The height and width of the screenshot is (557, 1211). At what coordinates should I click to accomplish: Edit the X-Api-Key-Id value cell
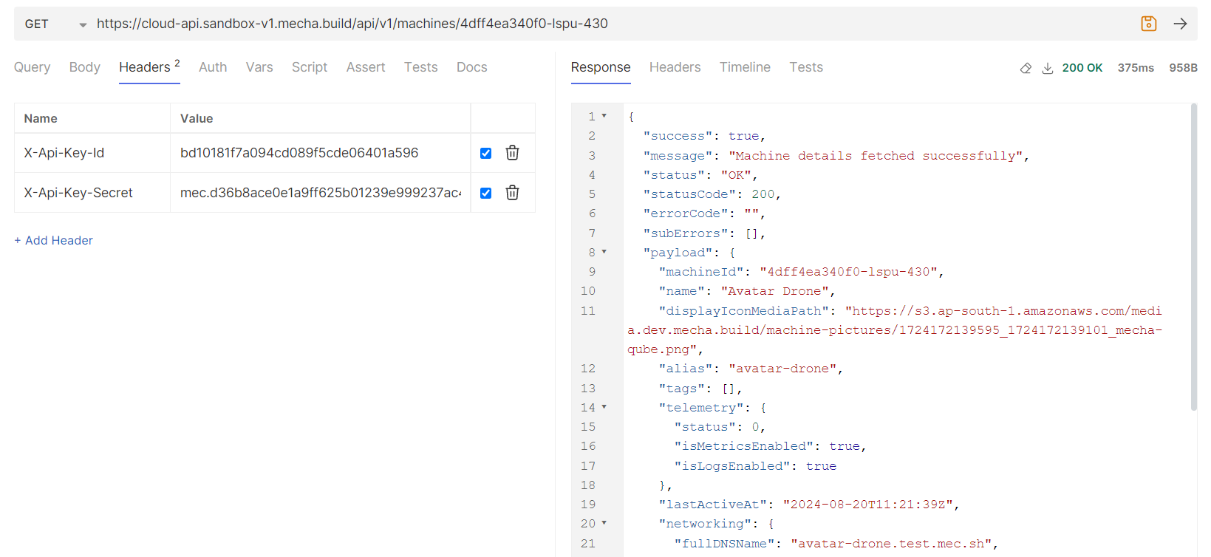pos(320,153)
